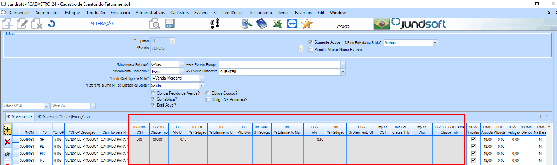Click the yellow plus add-row button
Viewport: 557px width, 165px height.
7,129
